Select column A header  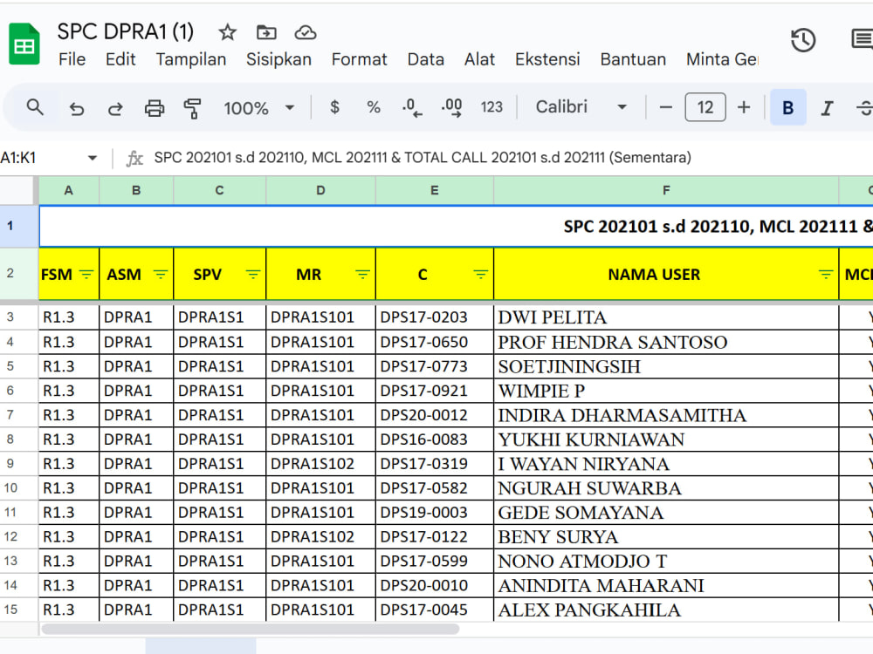[x=68, y=191]
